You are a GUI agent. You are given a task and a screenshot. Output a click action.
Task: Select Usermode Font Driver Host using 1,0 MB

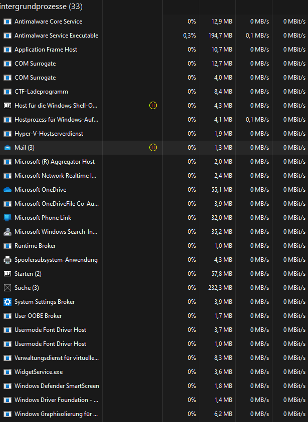click(154, 344)
